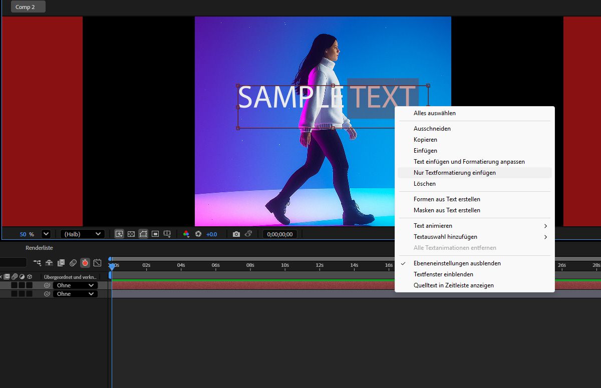Toggle the transparency grid in the composition viewer
The height and width of the screenshot is (388, 601).
[131, 234]
